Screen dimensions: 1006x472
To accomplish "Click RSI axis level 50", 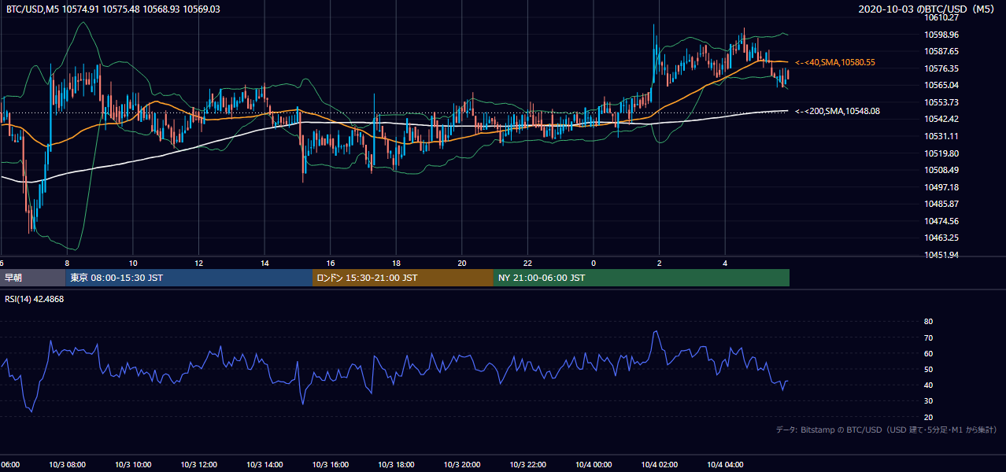I will point(928,369).
